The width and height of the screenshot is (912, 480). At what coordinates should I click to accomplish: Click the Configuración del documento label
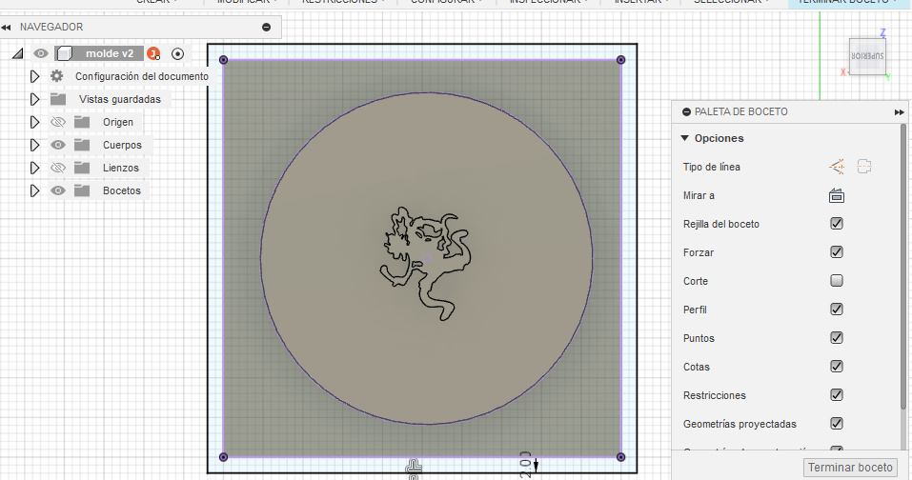pos(142,76)
